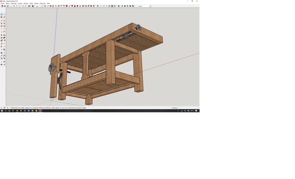Select the Tape Measure tool

(x=1, y=44)
